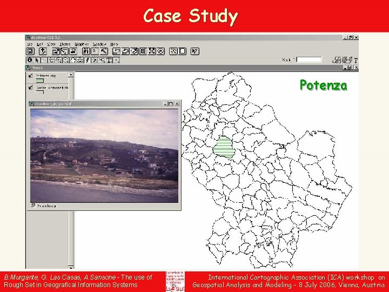
Task: Click the Save Project toolbar button
Action: 30,51
